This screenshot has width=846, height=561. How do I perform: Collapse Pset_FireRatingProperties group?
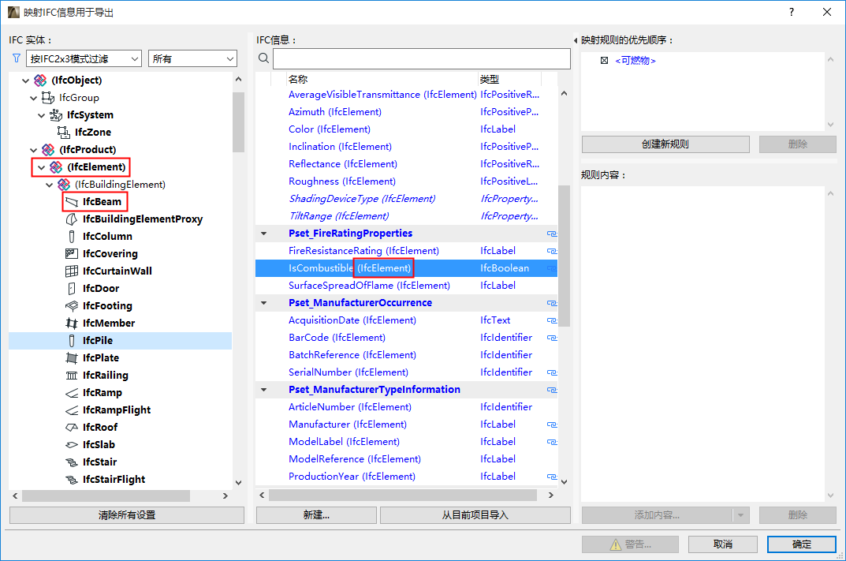pos(264,234)
